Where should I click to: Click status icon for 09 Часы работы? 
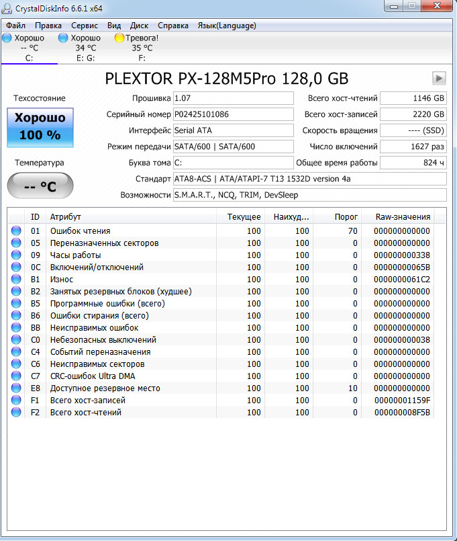[x=16, y=255]
